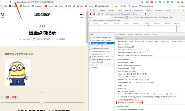Open the Preview tab of request
This screenshot has height=111, width=185.
tap(130, 34)
